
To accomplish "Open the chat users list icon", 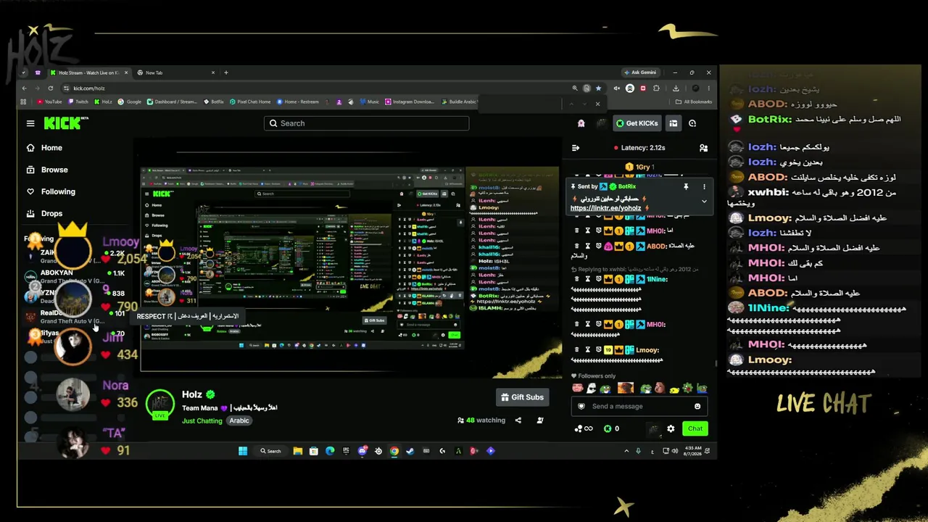I will 703,148.
